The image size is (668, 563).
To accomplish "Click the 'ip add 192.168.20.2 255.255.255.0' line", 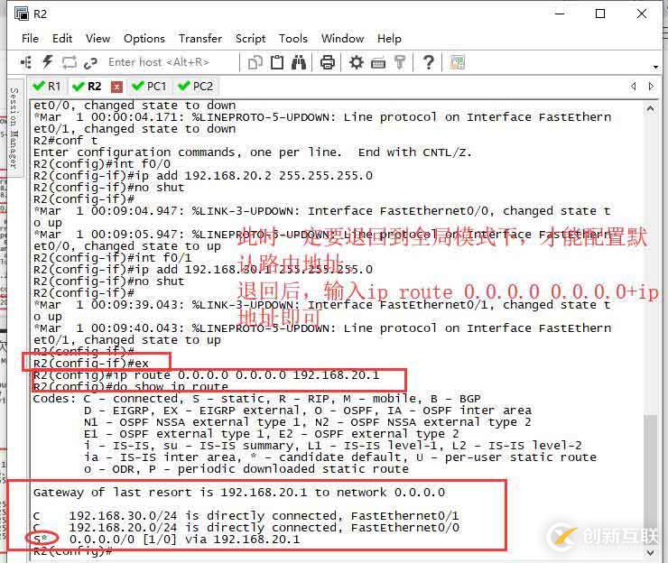I will tap(203, 175).
